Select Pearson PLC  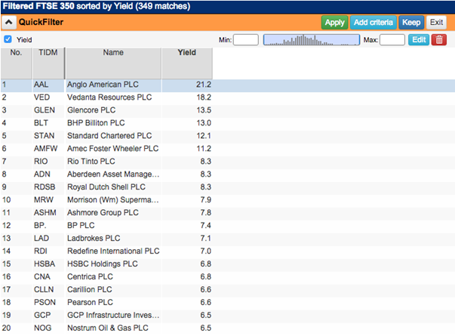point(90,302)
